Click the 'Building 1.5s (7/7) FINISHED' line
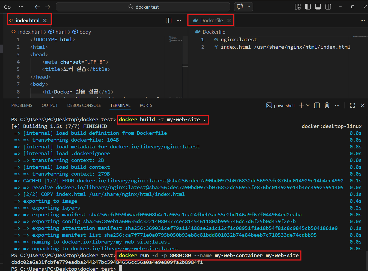 (x=59, y=126)
